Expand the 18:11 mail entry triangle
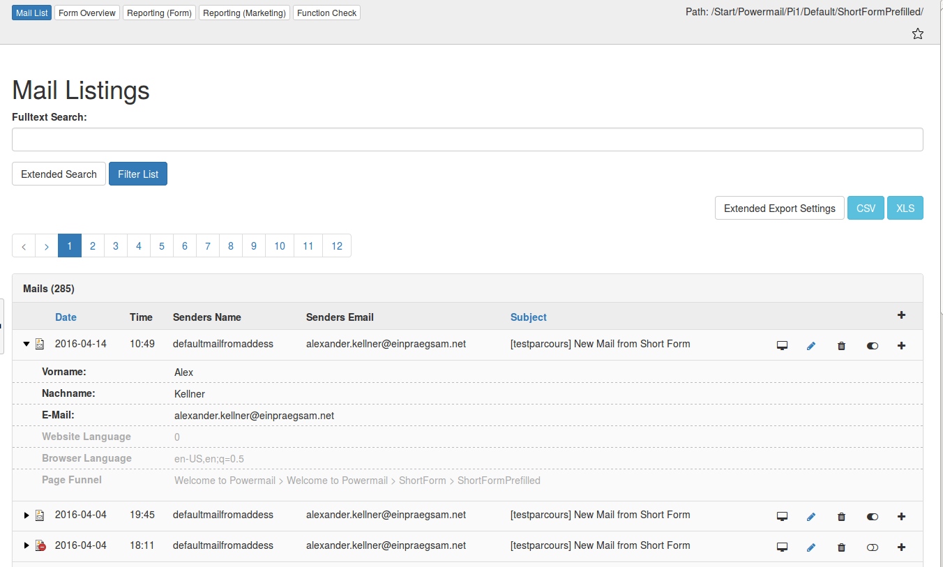The width and height of the screenshot is (943, 567). (26, 545)
